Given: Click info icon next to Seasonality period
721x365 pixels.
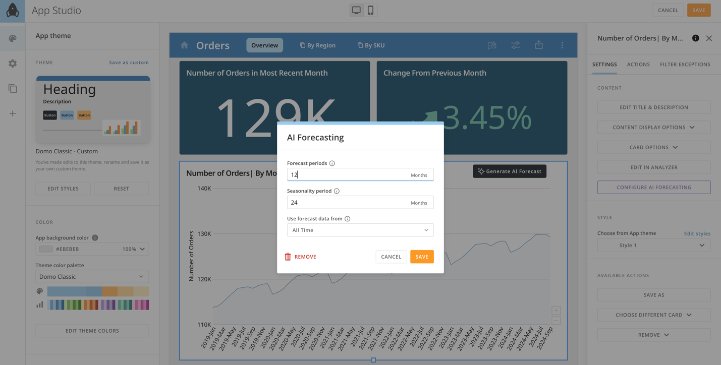Looking at the screenshot, I should pos(337,191).
